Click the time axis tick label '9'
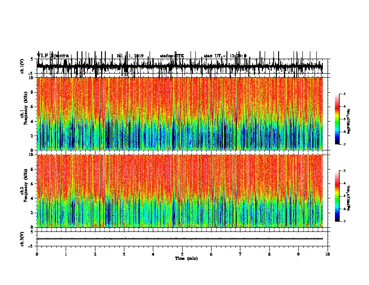Image resolution: width=369 pixels, height=285 pixels. tap(298, 254)
